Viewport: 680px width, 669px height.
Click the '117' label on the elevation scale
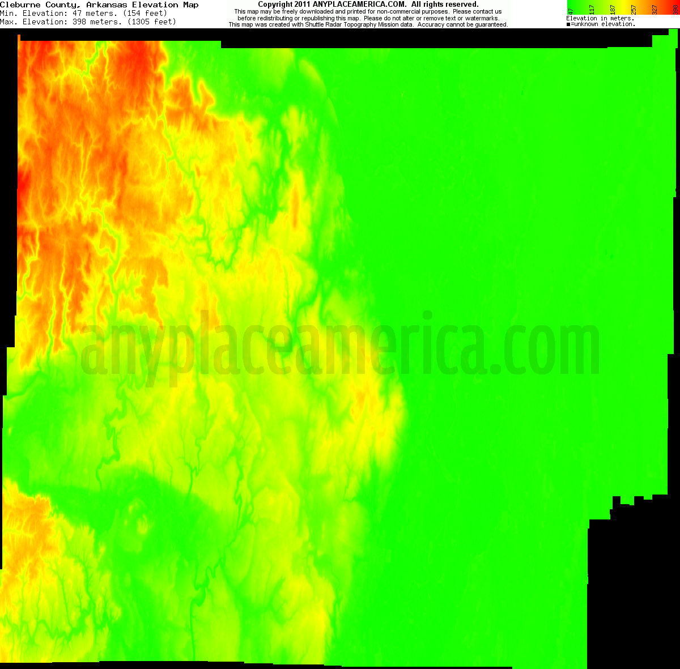point(591,10)
